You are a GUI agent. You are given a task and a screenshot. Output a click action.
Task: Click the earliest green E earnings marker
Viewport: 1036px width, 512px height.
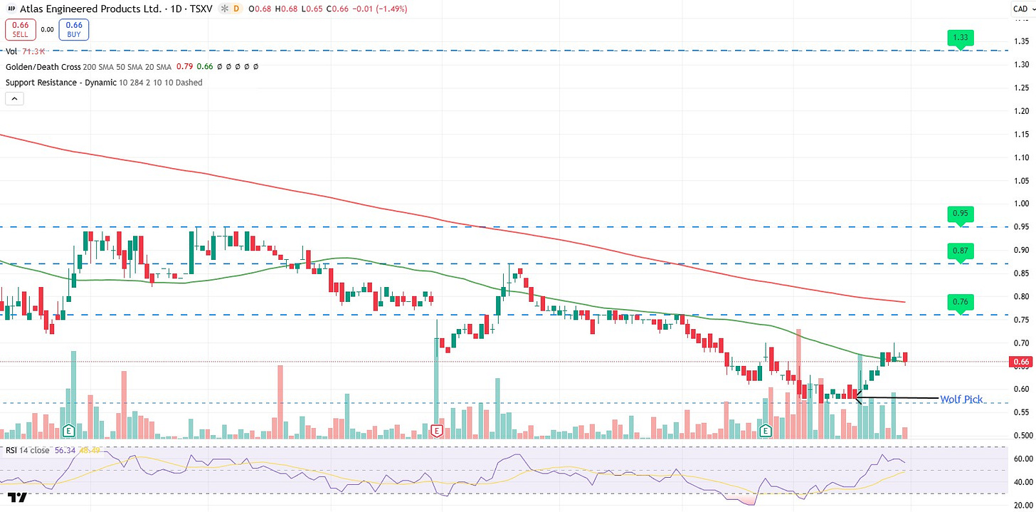pyautogui.click(x=69, y=430)
